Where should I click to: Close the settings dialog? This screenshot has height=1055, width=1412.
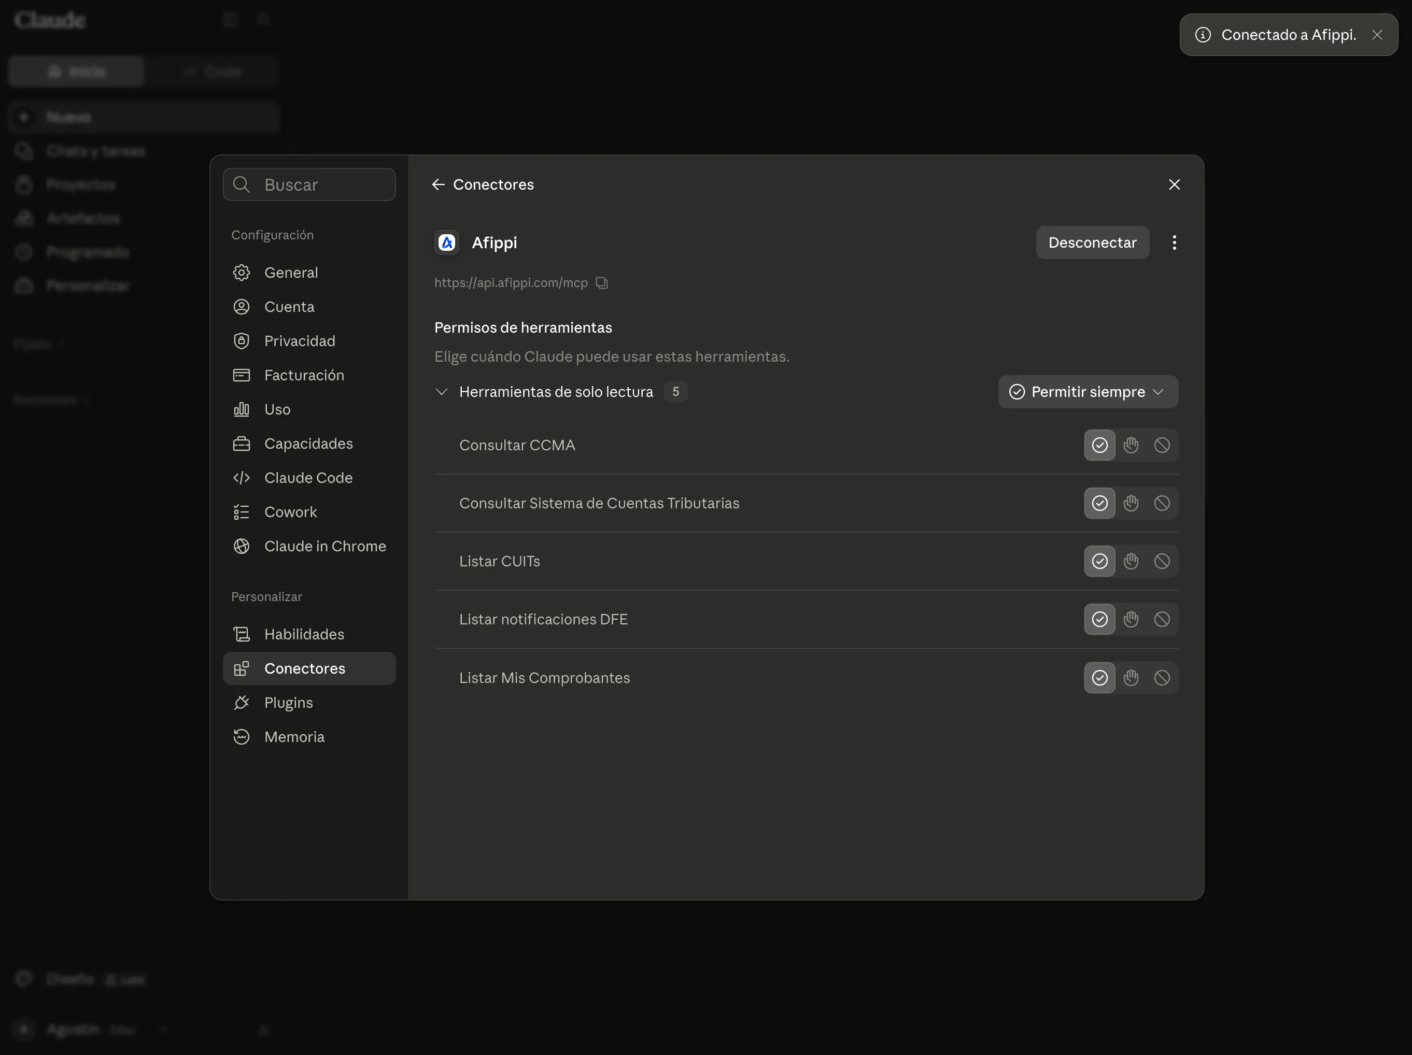(x=1174, y=184)
